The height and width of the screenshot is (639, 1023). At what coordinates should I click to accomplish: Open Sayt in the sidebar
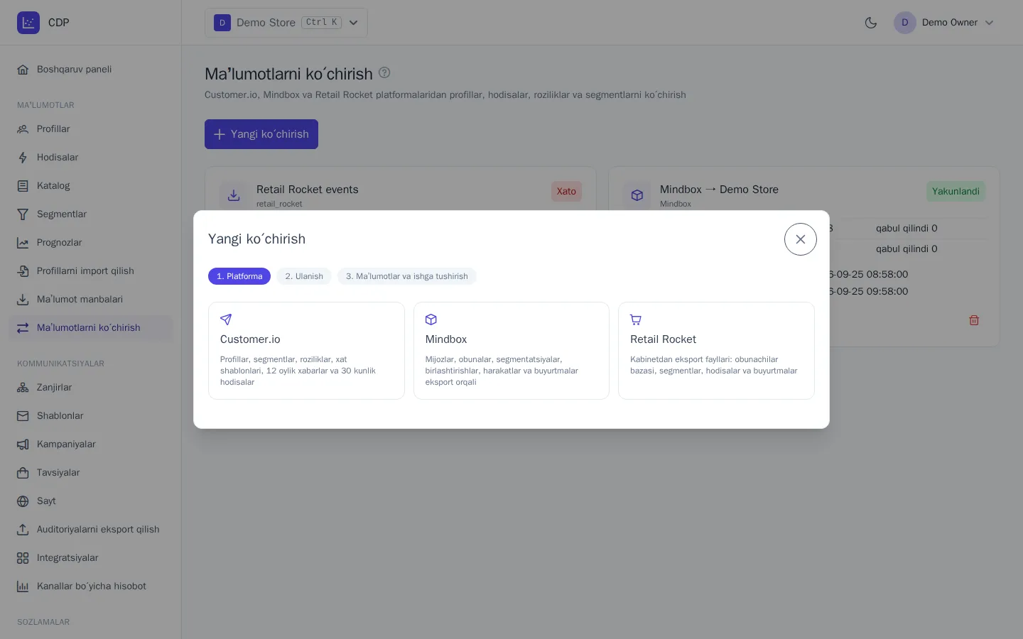pos(91,501)
